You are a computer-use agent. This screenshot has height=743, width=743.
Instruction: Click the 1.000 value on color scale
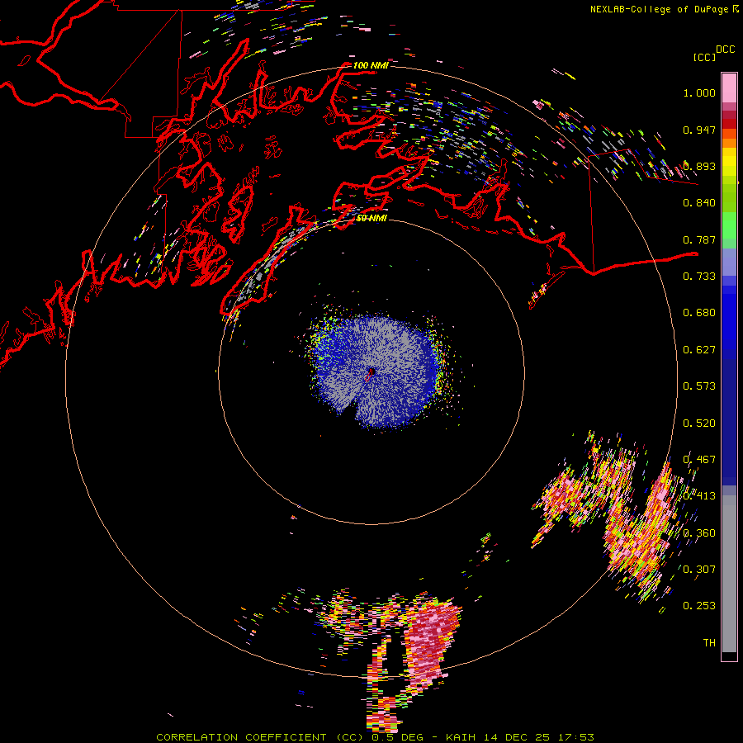[699, 92]
